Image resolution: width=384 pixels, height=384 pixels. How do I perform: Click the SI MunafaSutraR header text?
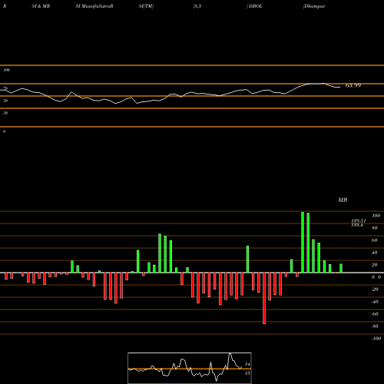click(94, 6)
